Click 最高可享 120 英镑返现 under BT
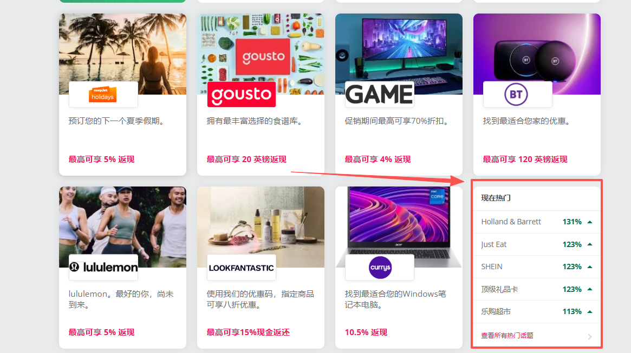 [x=525, y=159]
